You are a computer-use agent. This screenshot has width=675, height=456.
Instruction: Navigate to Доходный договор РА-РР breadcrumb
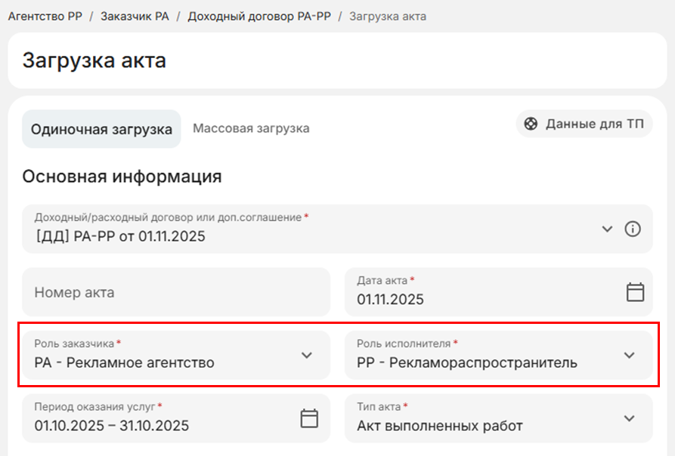259,16
